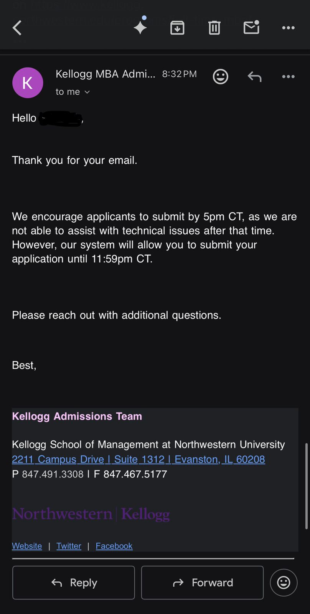This screenshot has width=310, height=614.
Task: Open the top toolbar overflow menu
Action: click(x=288, y=28)
